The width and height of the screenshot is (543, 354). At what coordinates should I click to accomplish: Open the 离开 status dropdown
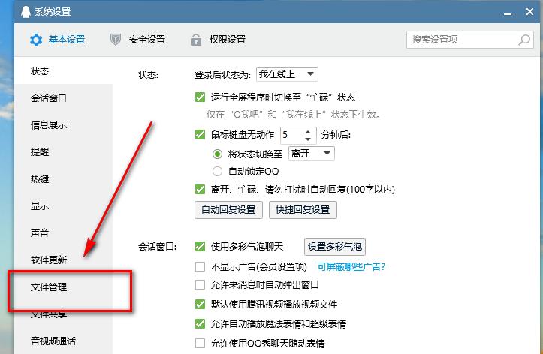[312, 154]
